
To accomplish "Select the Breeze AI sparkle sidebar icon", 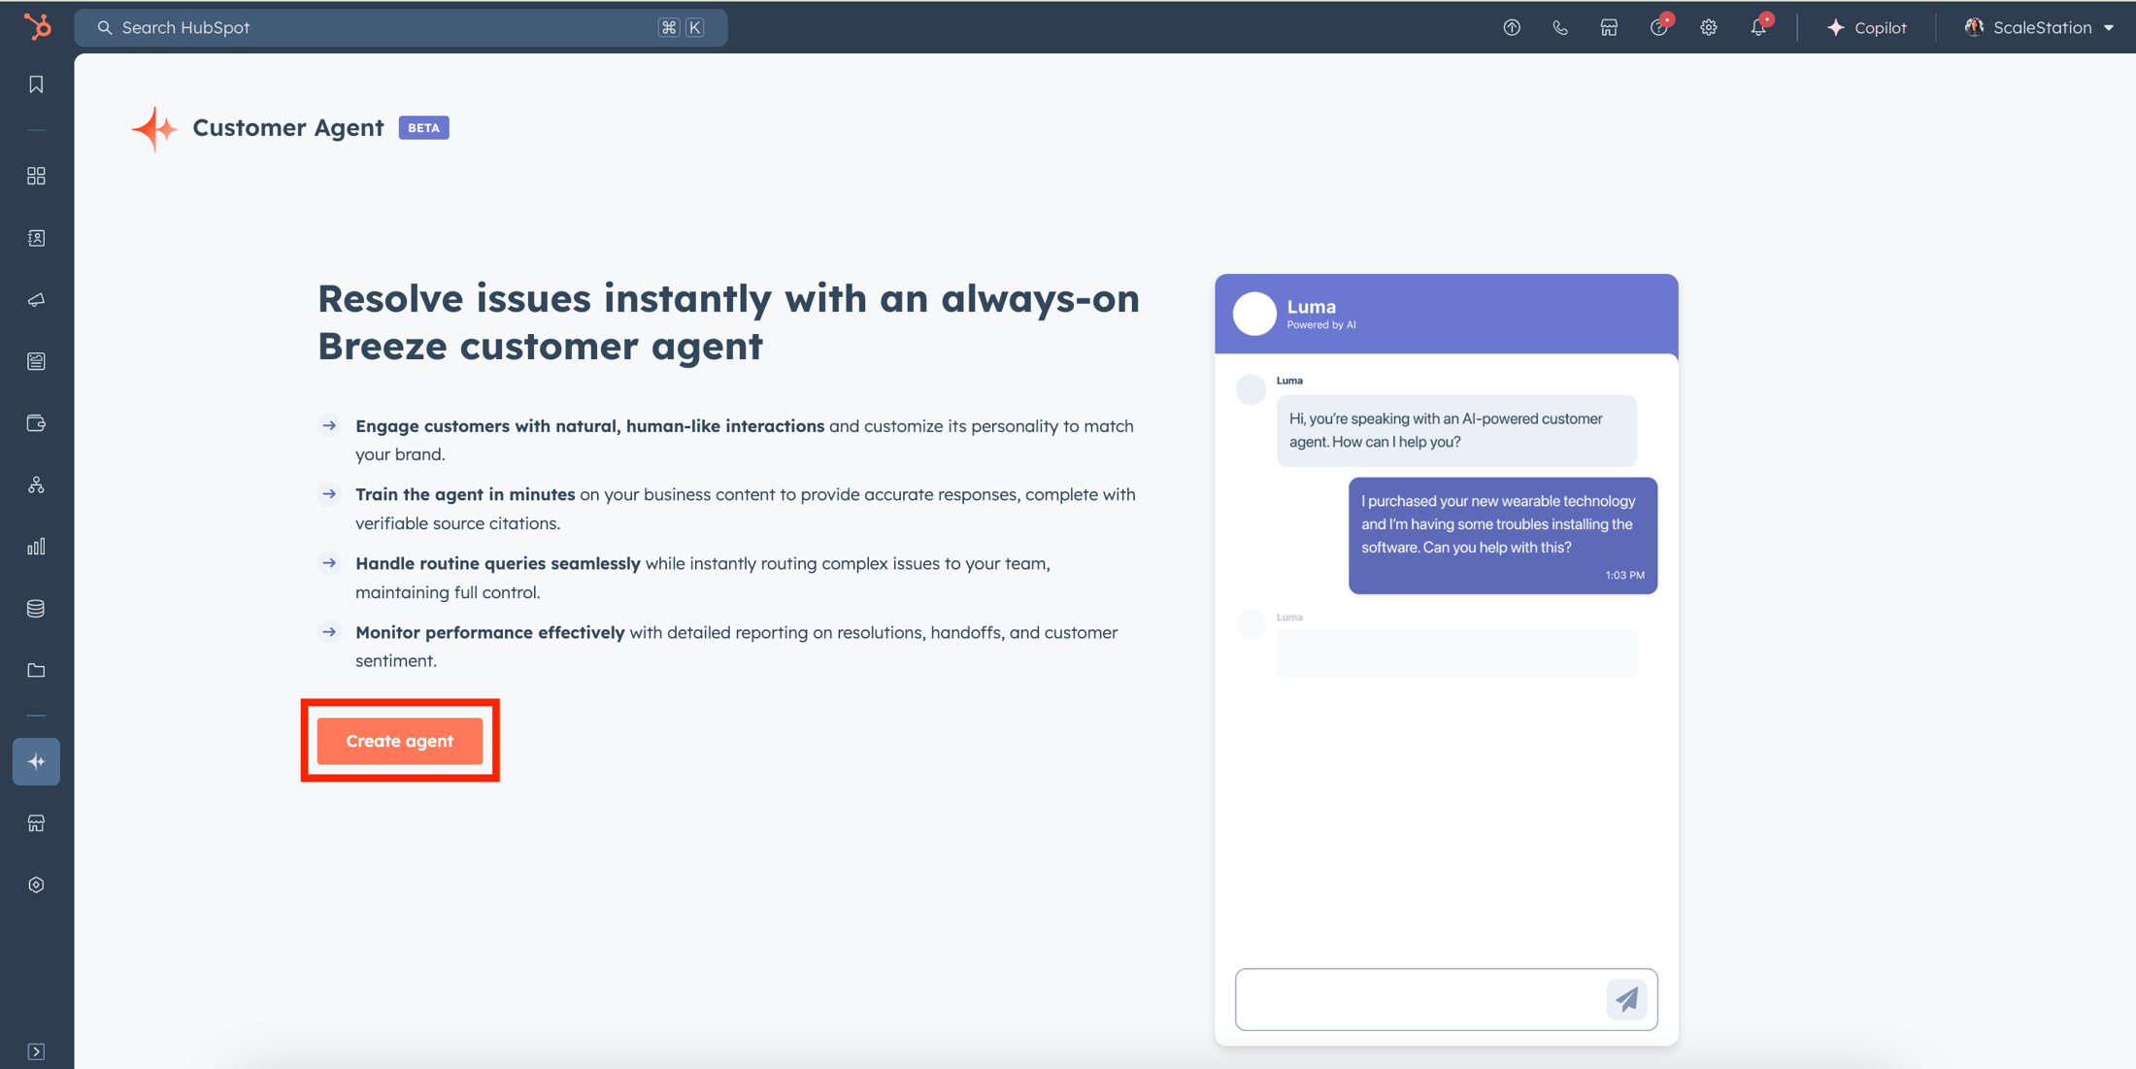I will pos(36,762).
